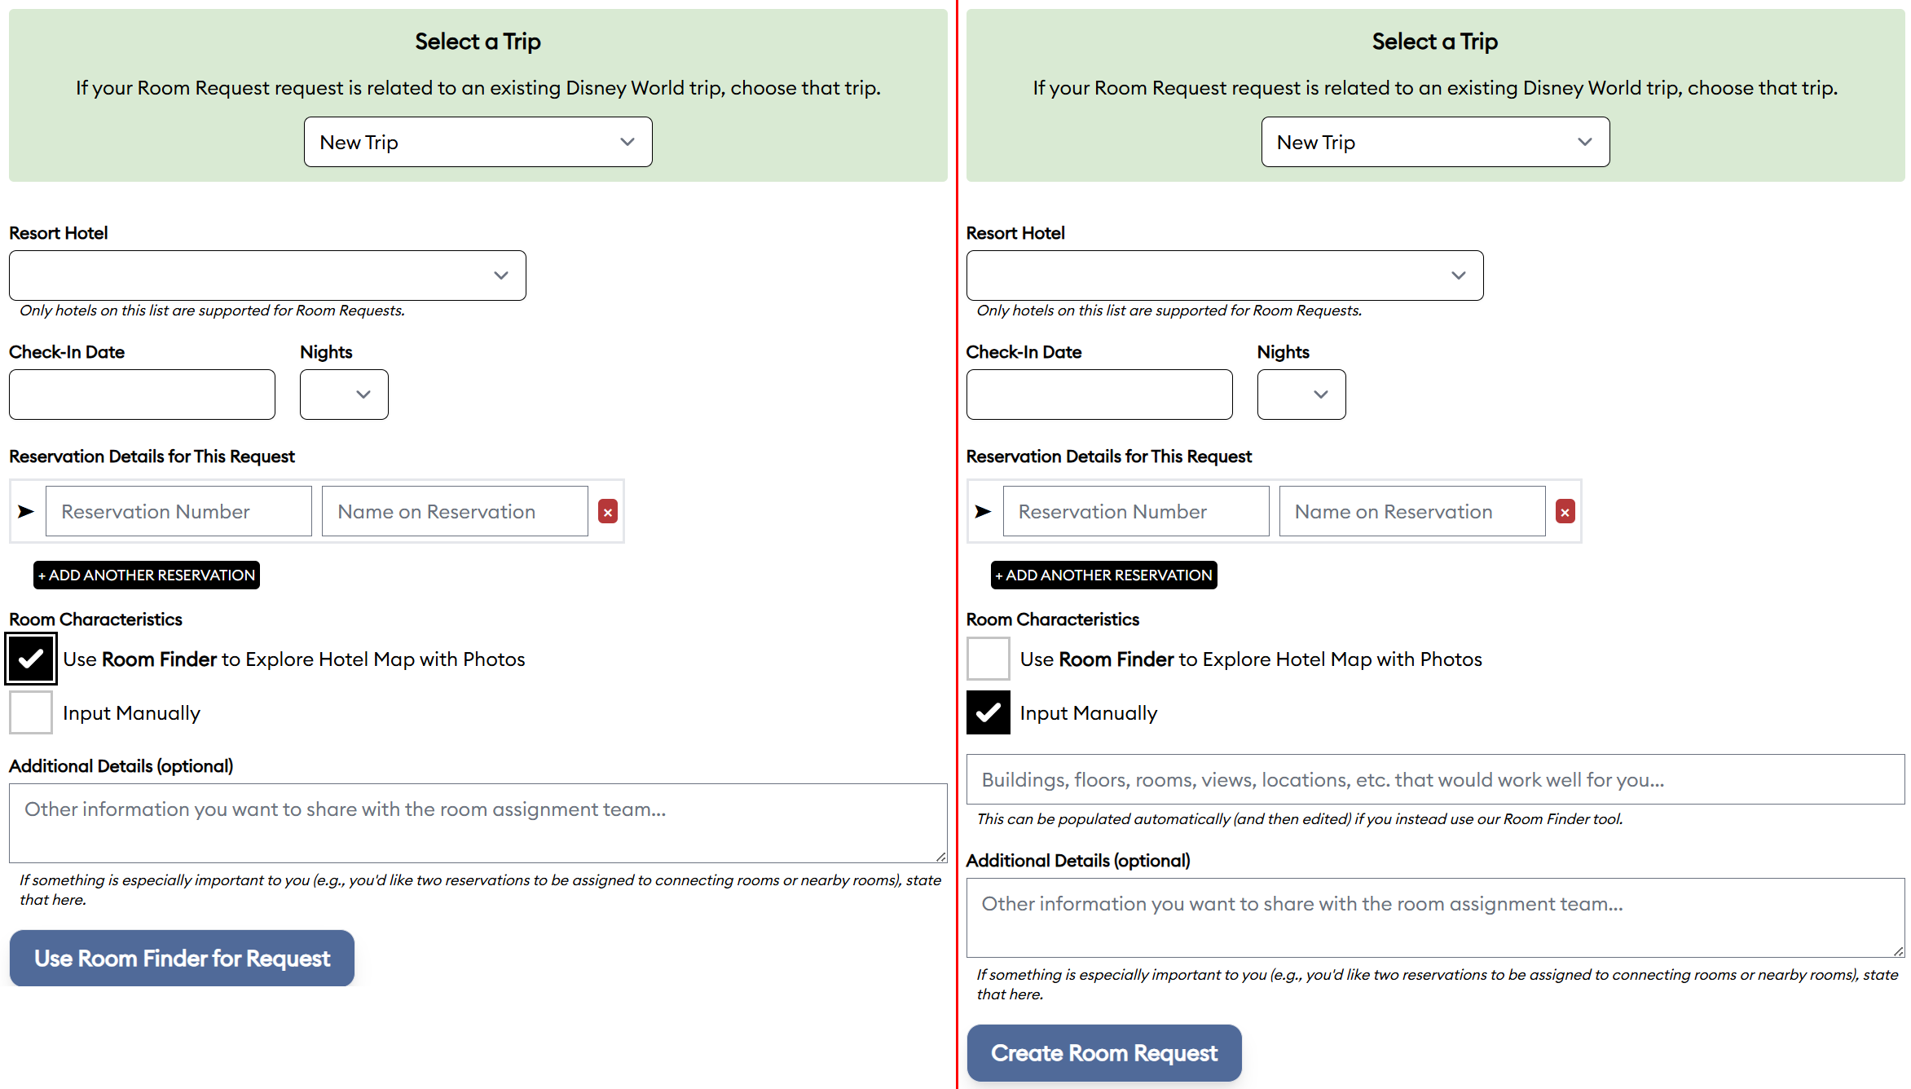Open the right Nights dropdown

point(1301,395)
